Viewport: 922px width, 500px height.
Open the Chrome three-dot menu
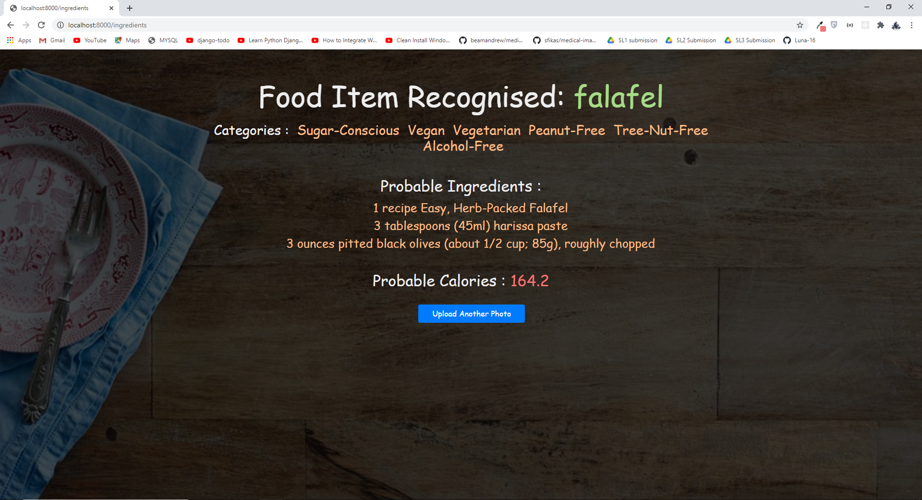pyautogui.click(x=911, y=25)
